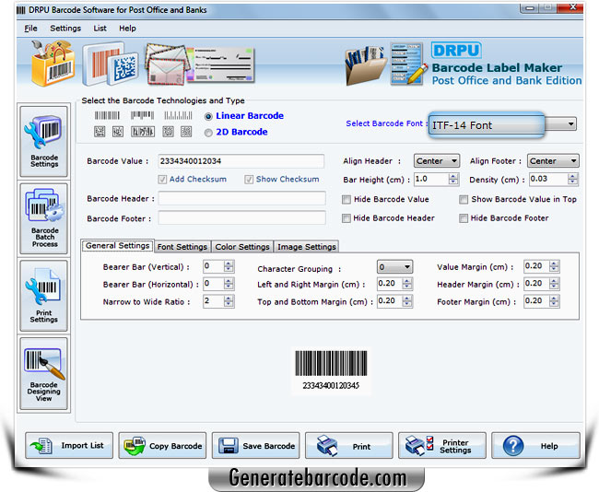Adjust Header Margin stepper

tap(554, 284)
